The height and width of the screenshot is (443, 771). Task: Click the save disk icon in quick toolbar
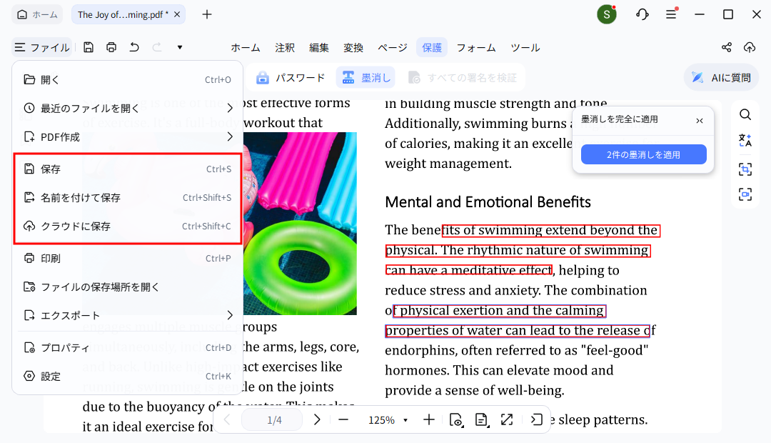click(x=89, y=47)
